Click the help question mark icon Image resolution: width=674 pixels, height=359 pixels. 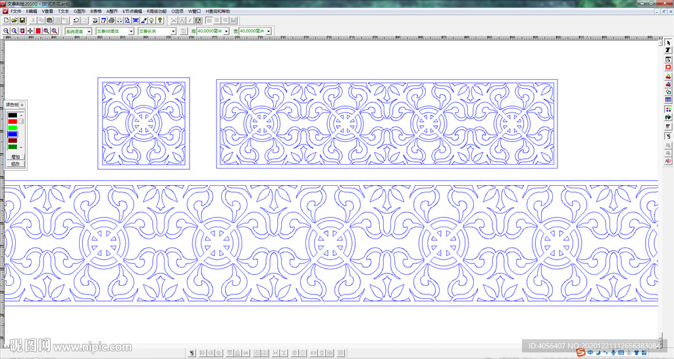tap(159, 20)
